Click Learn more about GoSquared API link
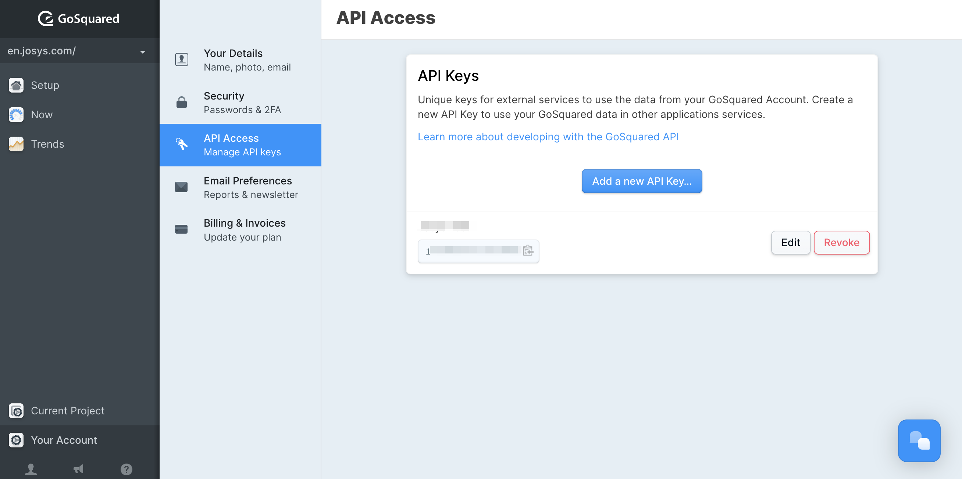 (x=548, y=137)
